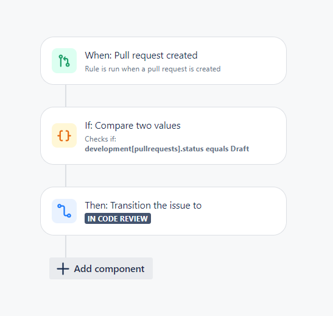333x316 pixels.
Task: Click 'Rule is run when a pull request is created'
Action: pyautogui.click(x=153, y=69)
